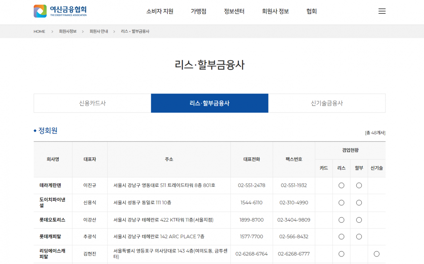Click 리스・할부금융사 breadcrumb item
Viewport: 424px width, 264px height.
tap(135, 31)
